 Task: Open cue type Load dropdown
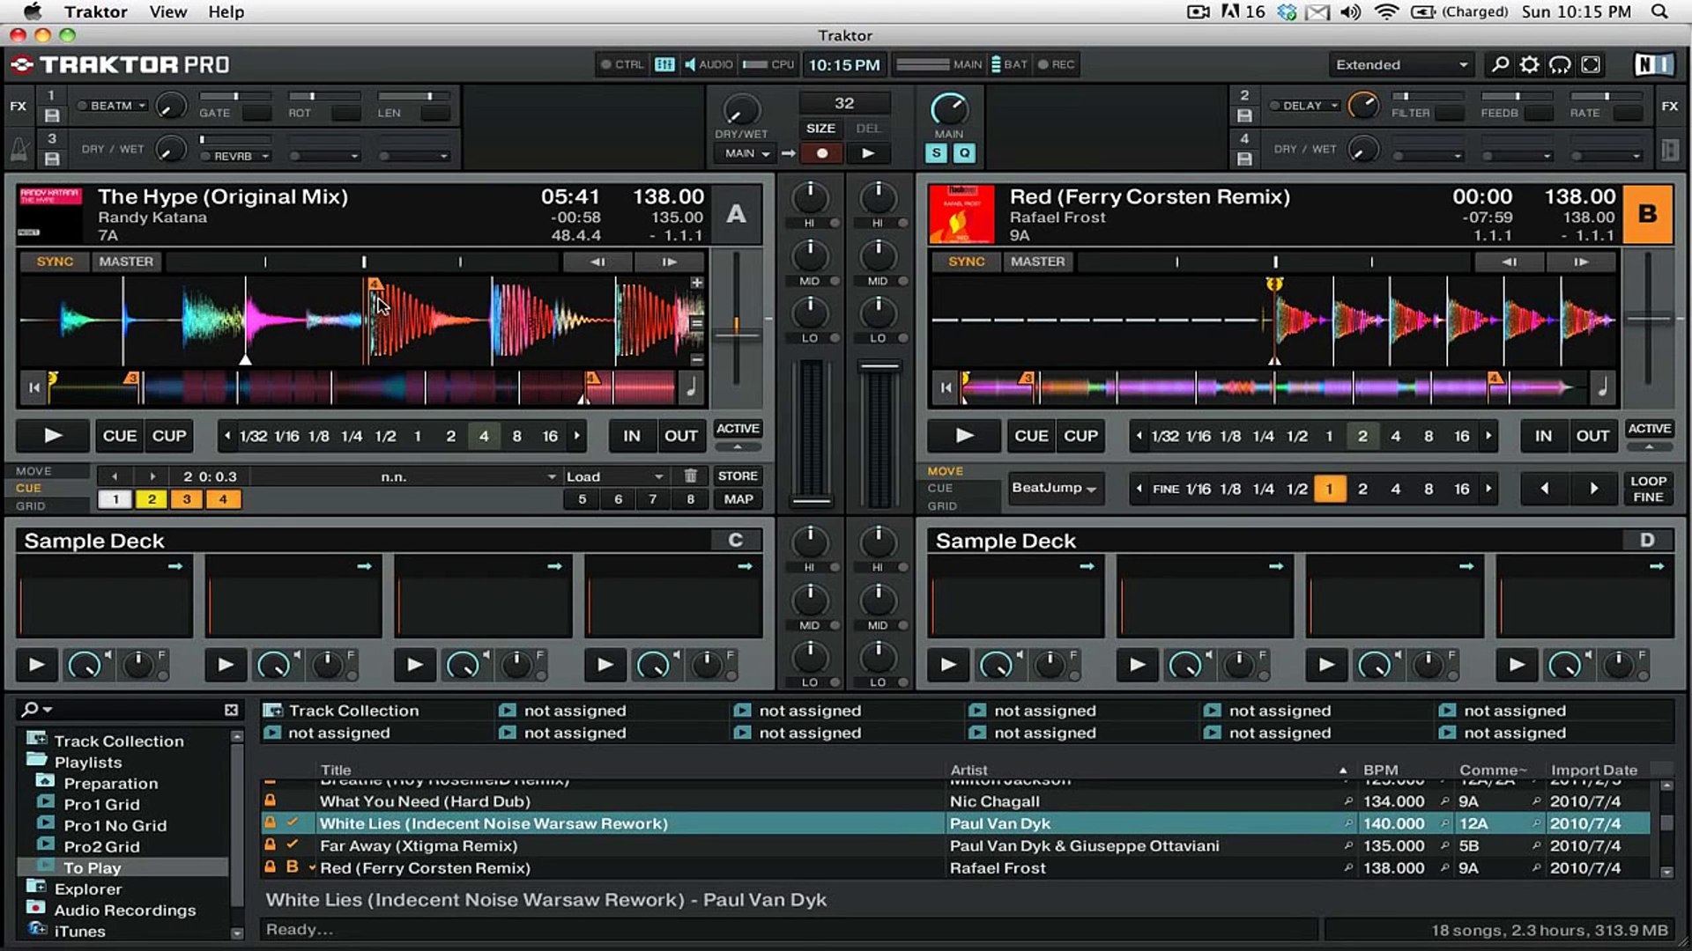(x=614, y=476)
